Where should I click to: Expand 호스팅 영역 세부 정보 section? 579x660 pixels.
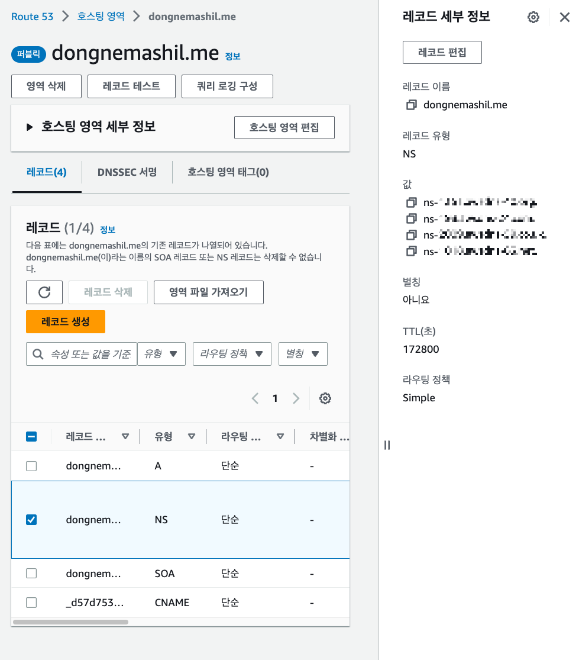click(x=30, y=127)
